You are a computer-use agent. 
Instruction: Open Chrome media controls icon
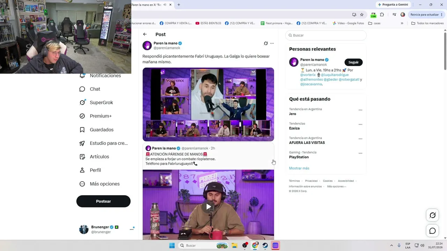pos(394,15)
